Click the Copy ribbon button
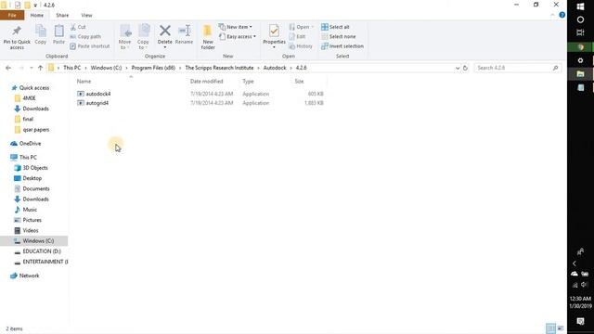This screenshot has width=594, height=334. click(x=41, y=35)
